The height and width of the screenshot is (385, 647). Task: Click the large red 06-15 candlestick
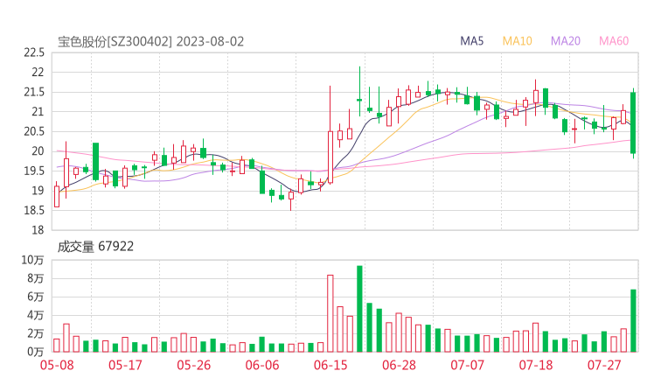pyautogui.click(x=330, y=157)
